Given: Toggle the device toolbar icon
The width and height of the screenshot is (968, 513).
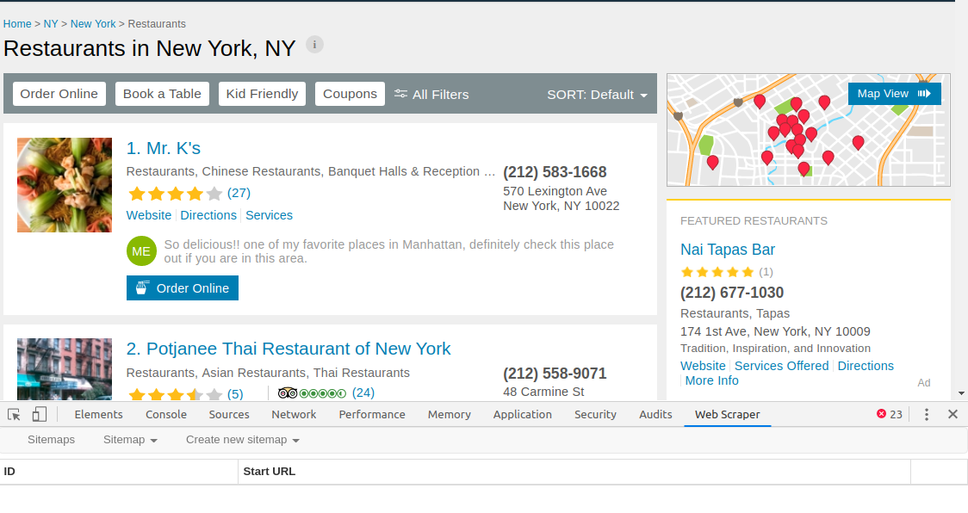Looking at the screenshot, I should (x=37, y=414).
